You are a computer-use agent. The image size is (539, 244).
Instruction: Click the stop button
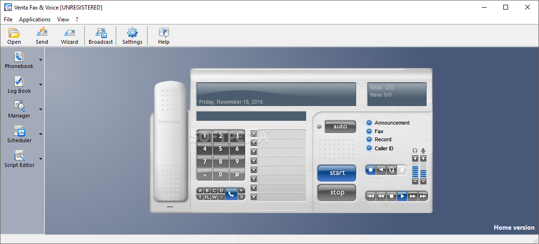tap(337, 193)
